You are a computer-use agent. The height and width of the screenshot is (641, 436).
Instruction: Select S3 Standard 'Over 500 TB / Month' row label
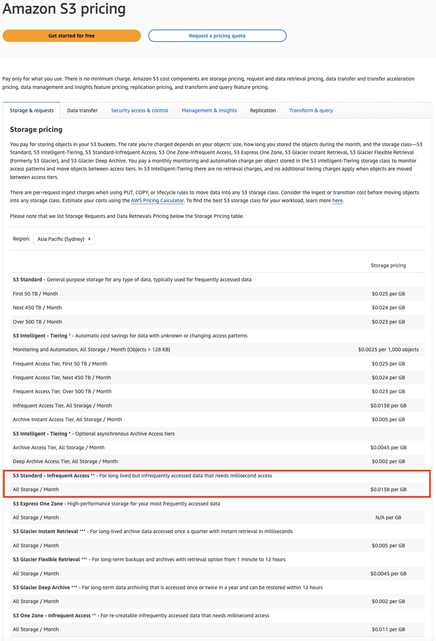pos(38,322)
